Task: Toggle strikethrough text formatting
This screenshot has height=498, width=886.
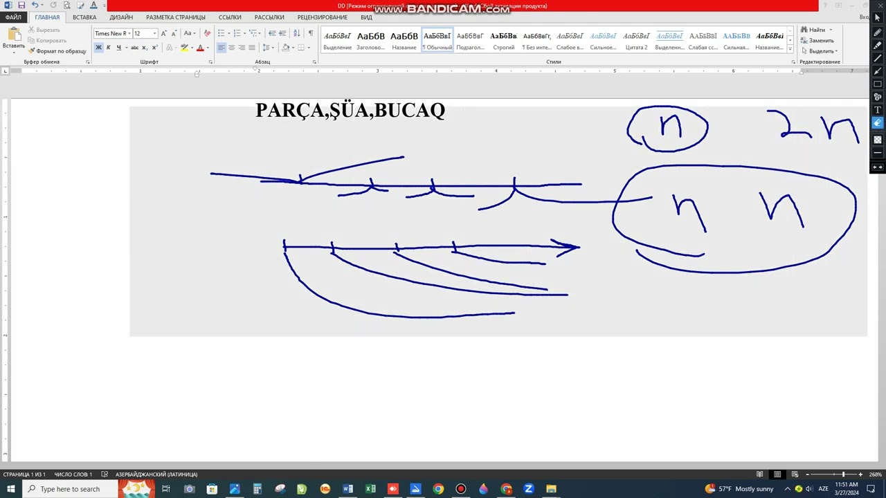Action: tap(134, 48)
